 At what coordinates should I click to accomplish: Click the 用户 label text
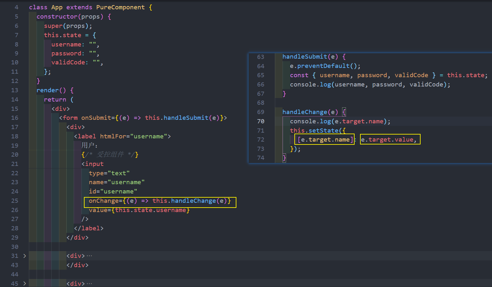point(88,145)
